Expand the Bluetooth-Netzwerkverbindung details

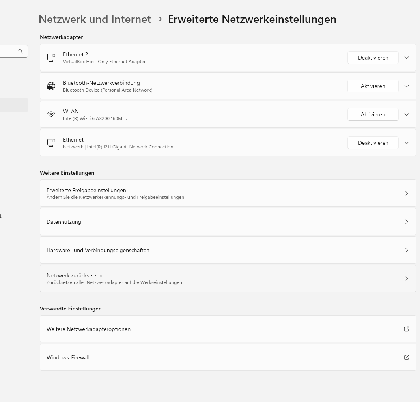[x=407, y=86]
